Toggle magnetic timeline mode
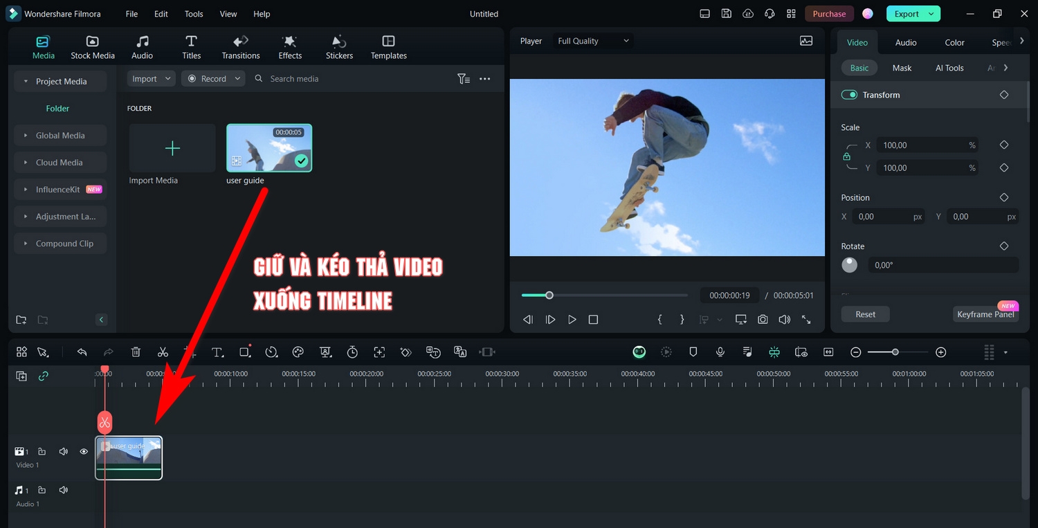The image size is (1038, 528). coord(774,352)
